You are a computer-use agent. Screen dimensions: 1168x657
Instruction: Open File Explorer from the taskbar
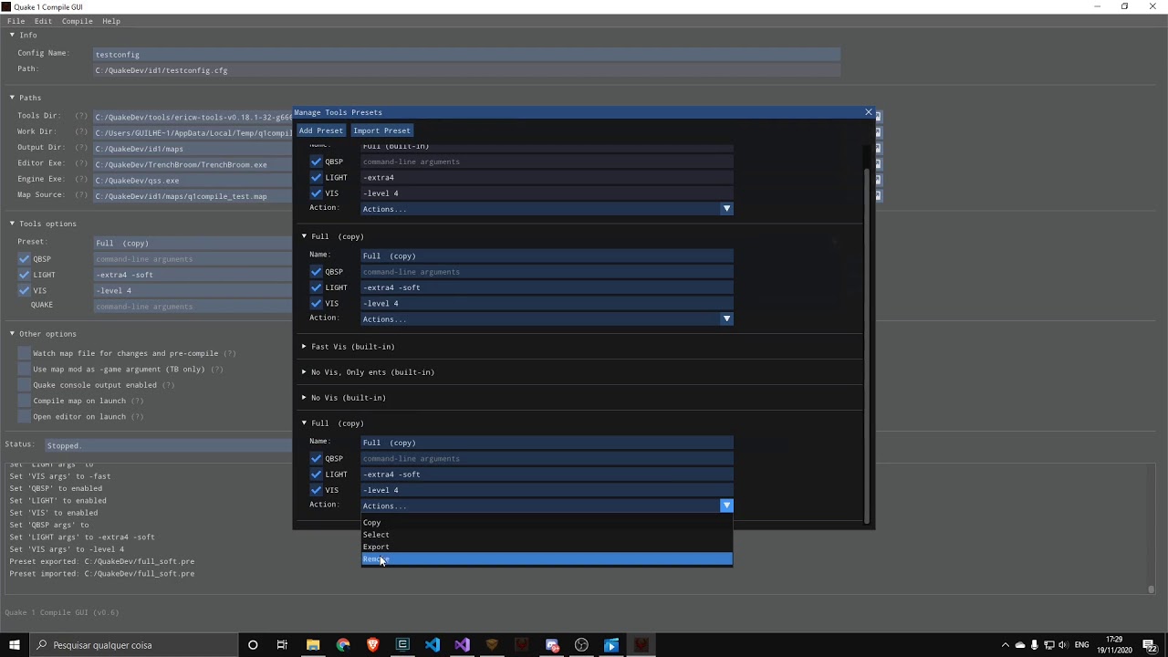313,645
